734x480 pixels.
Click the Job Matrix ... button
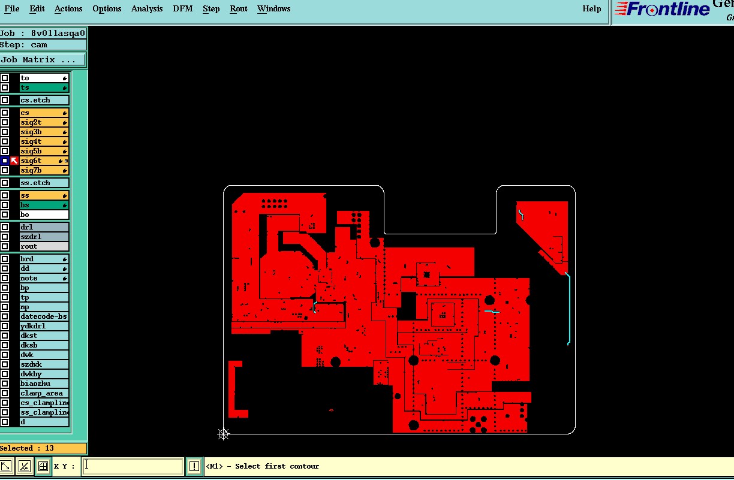pyautogui.click(x=43, y=60)
